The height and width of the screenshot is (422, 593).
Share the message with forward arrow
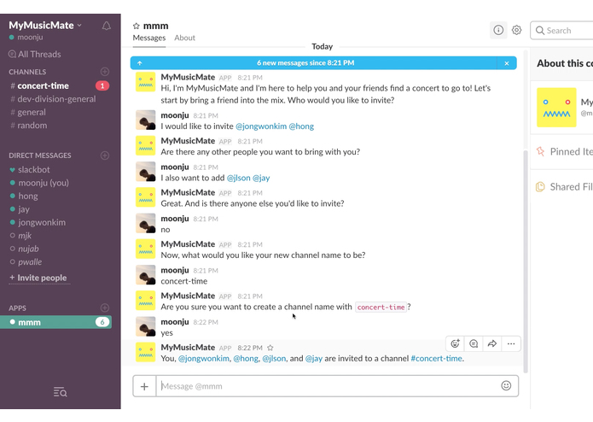point(492,343)
